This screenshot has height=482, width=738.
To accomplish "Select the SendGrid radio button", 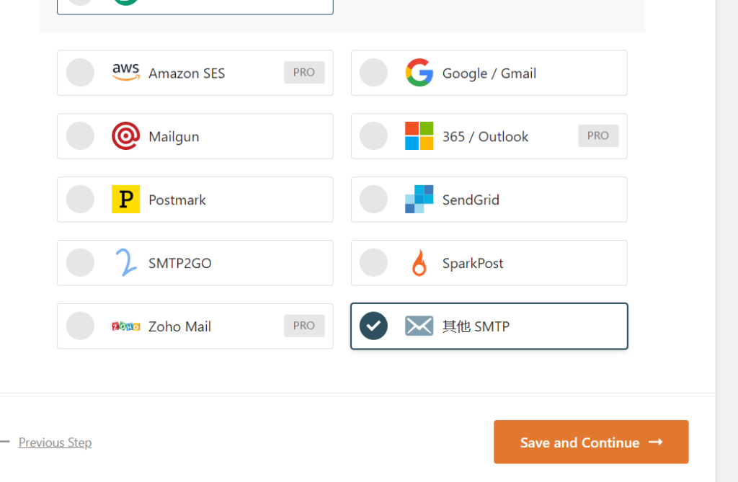I will point(374,199).
